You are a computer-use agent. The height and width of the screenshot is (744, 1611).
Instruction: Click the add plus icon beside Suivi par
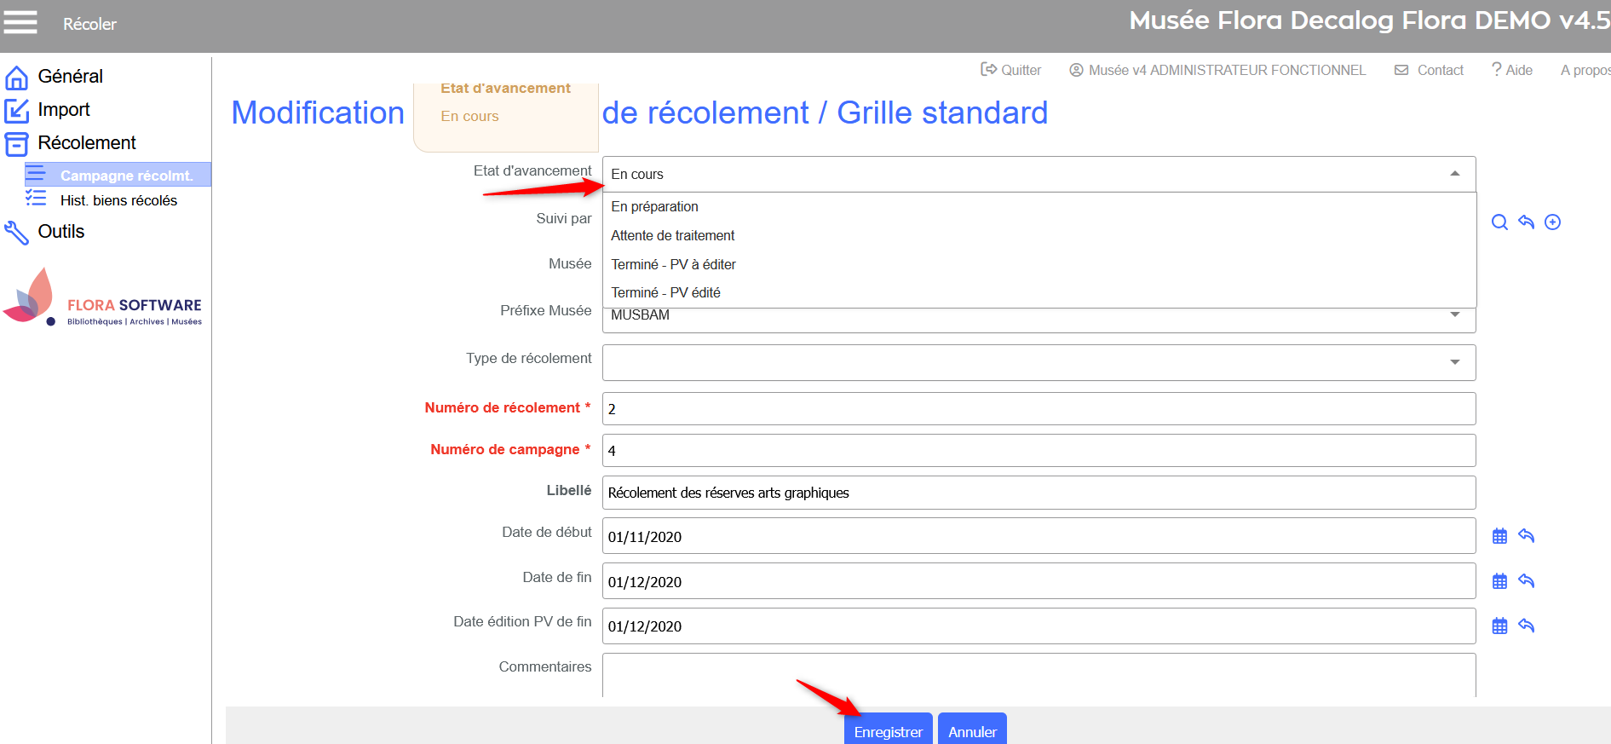coord(1552,222)
